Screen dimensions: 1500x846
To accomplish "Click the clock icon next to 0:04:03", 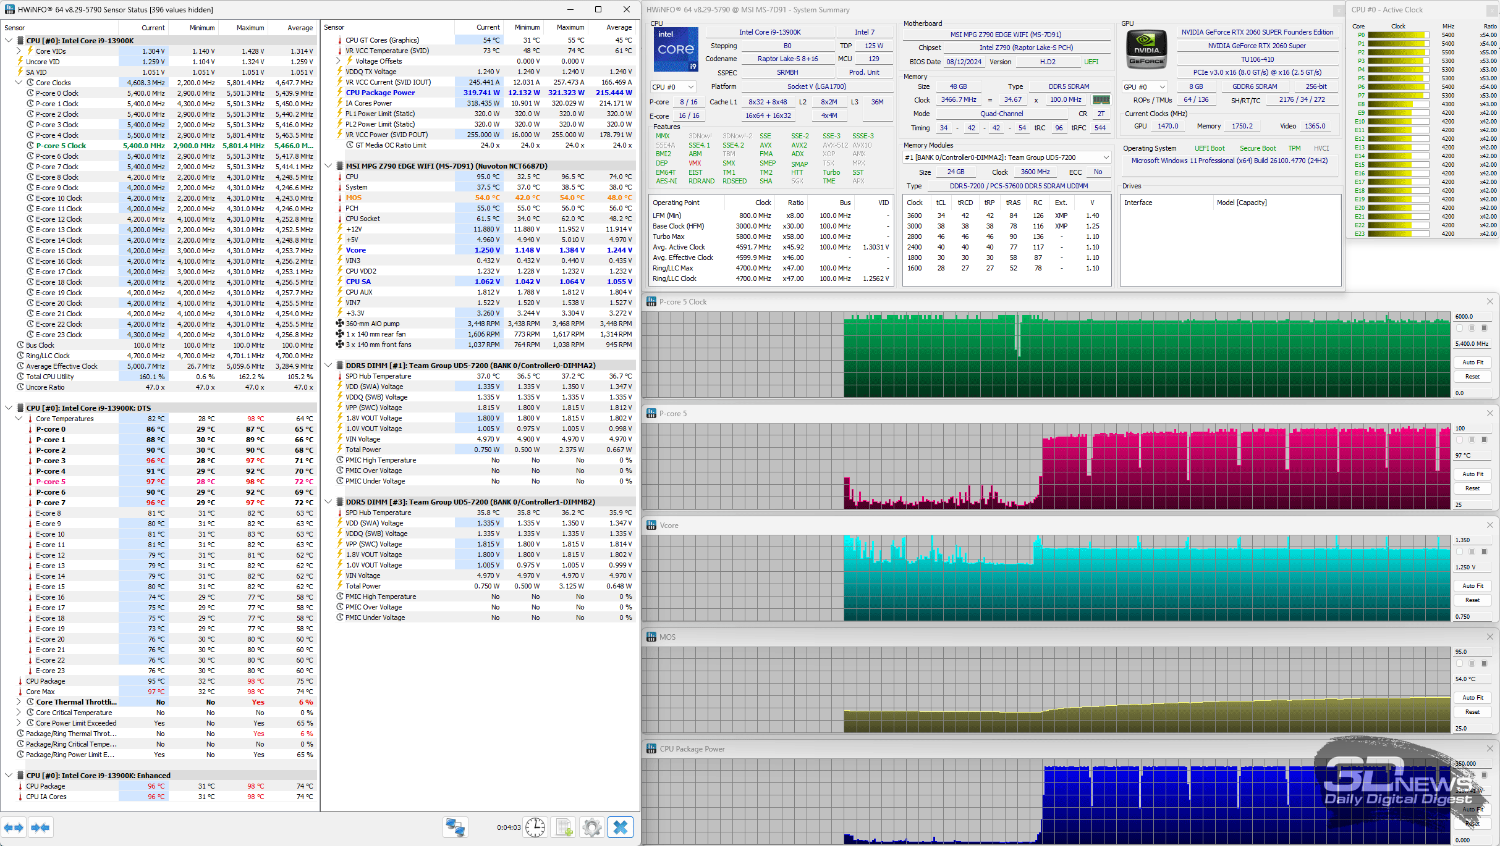I will 535,827.
